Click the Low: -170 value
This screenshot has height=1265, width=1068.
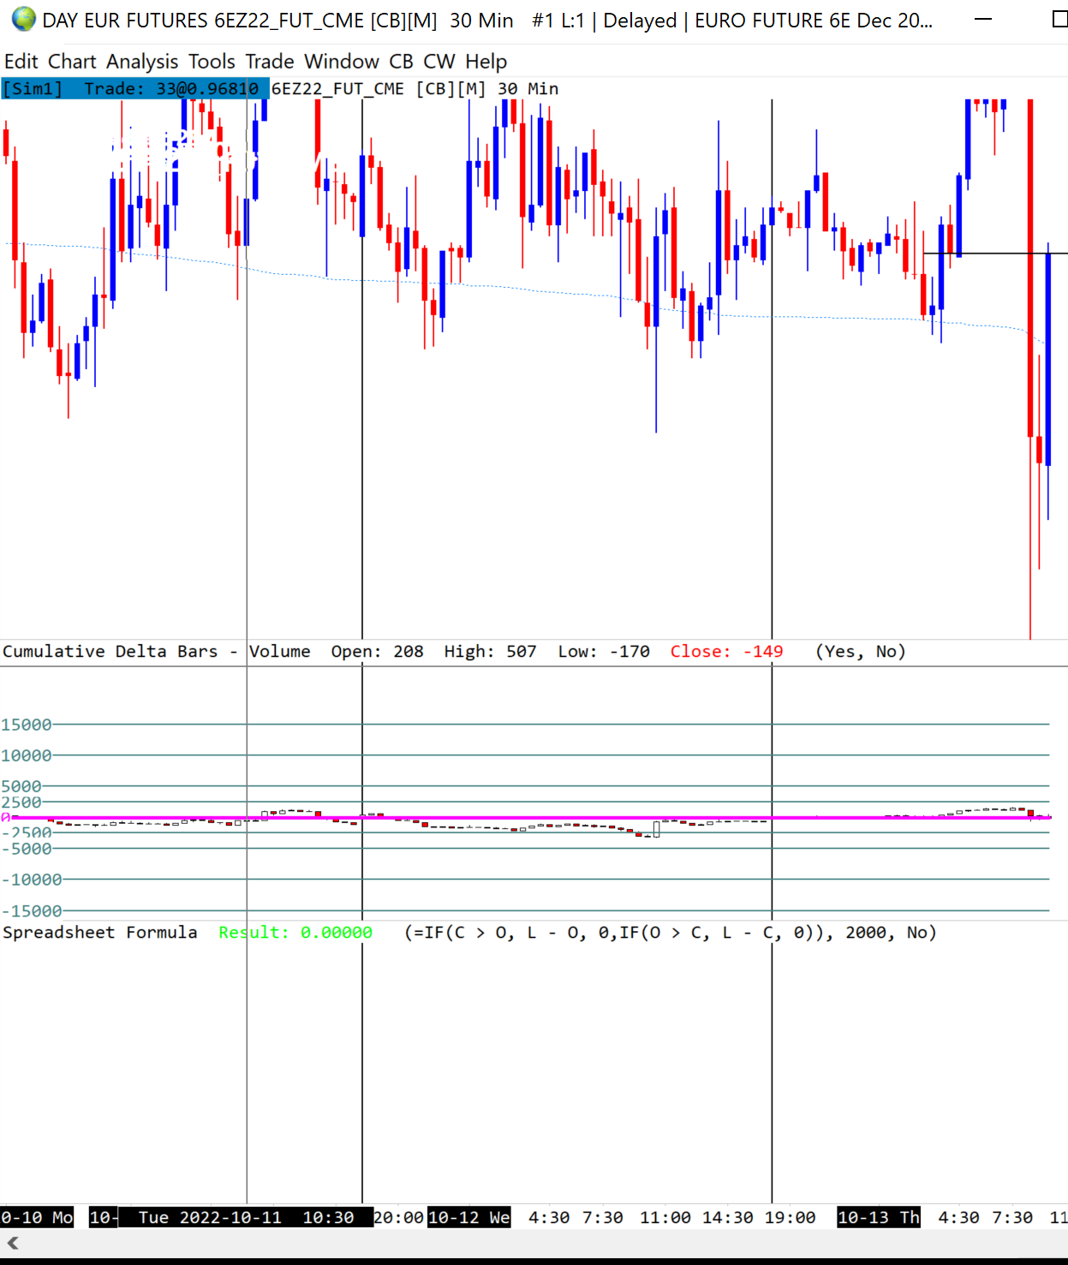click(604, 652)
